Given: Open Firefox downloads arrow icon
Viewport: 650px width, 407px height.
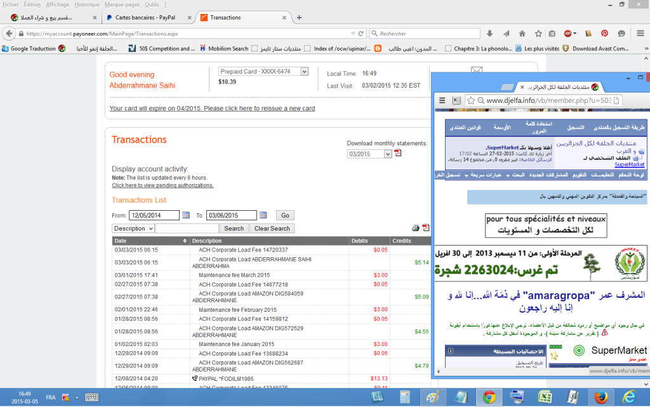Looking at the screenshot, I should click(x=489, y=34).
